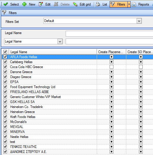This screenshot has width=153, height=155.
Task: Toggle Create Placement checkbox for Nestle Hellas
Action: [x=111, y=137]
